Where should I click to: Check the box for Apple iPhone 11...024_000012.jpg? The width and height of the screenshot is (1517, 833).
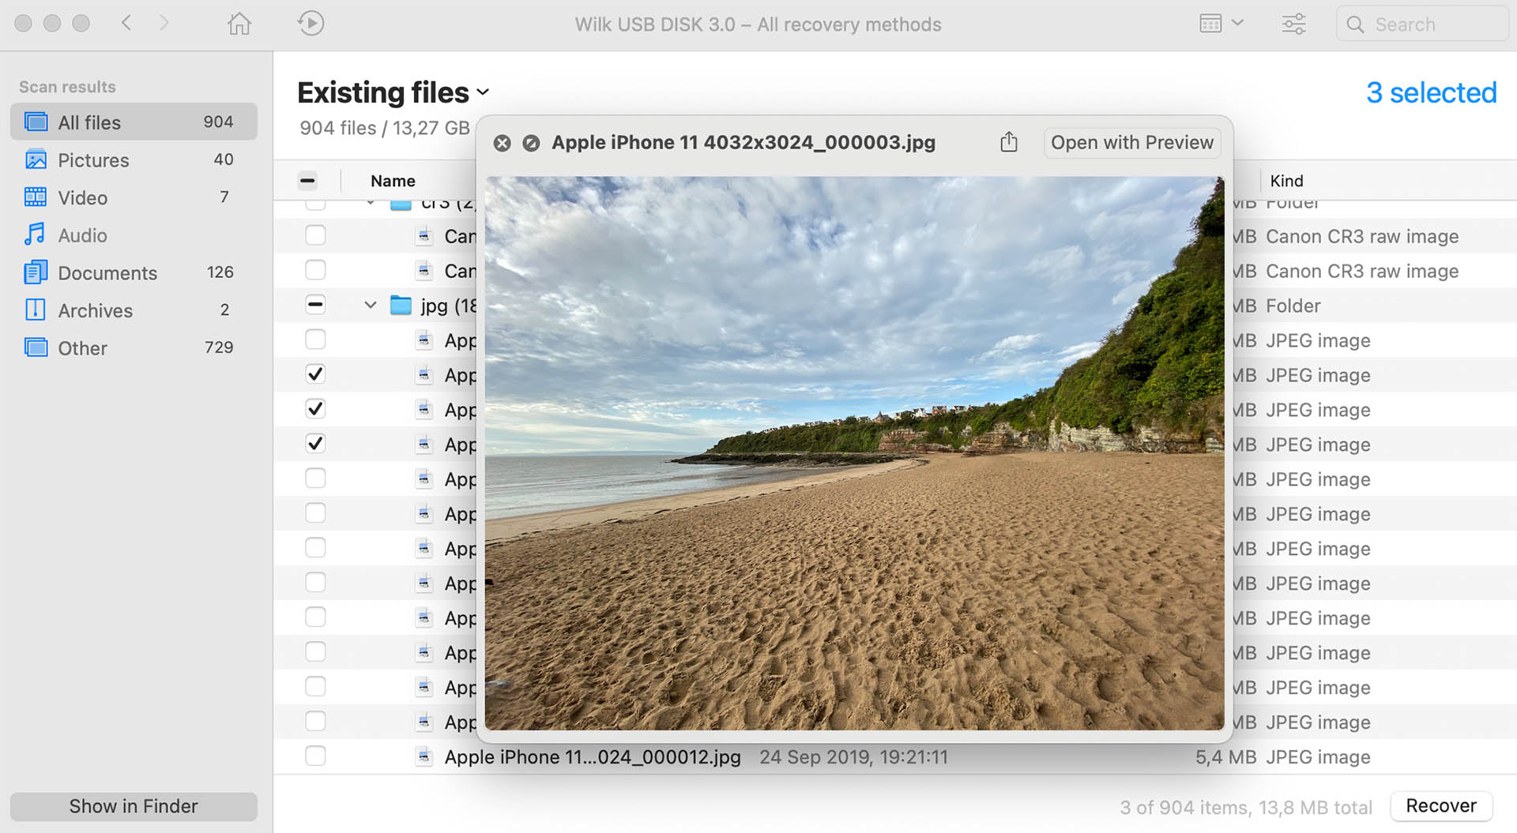[315, 756]
